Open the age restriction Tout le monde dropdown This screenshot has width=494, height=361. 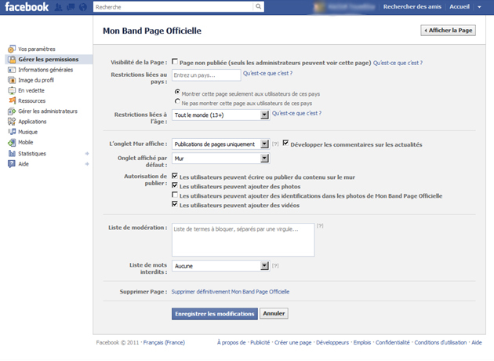click(220, 115)
